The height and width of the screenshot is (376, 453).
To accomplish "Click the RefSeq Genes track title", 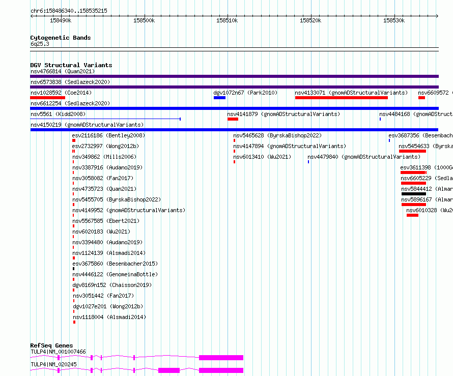I will 51,345.
